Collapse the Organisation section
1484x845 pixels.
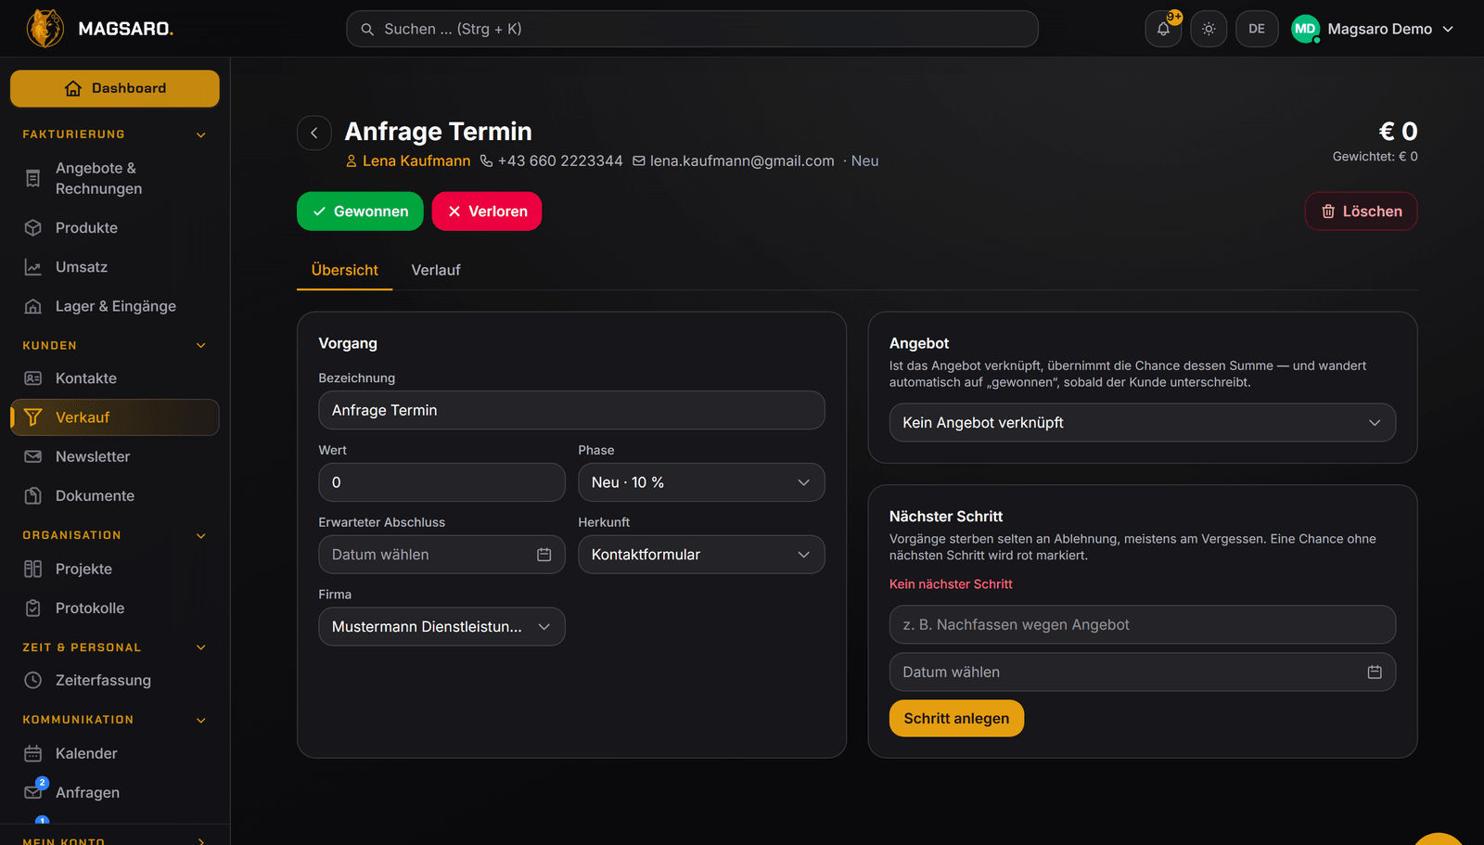[115, 535]
